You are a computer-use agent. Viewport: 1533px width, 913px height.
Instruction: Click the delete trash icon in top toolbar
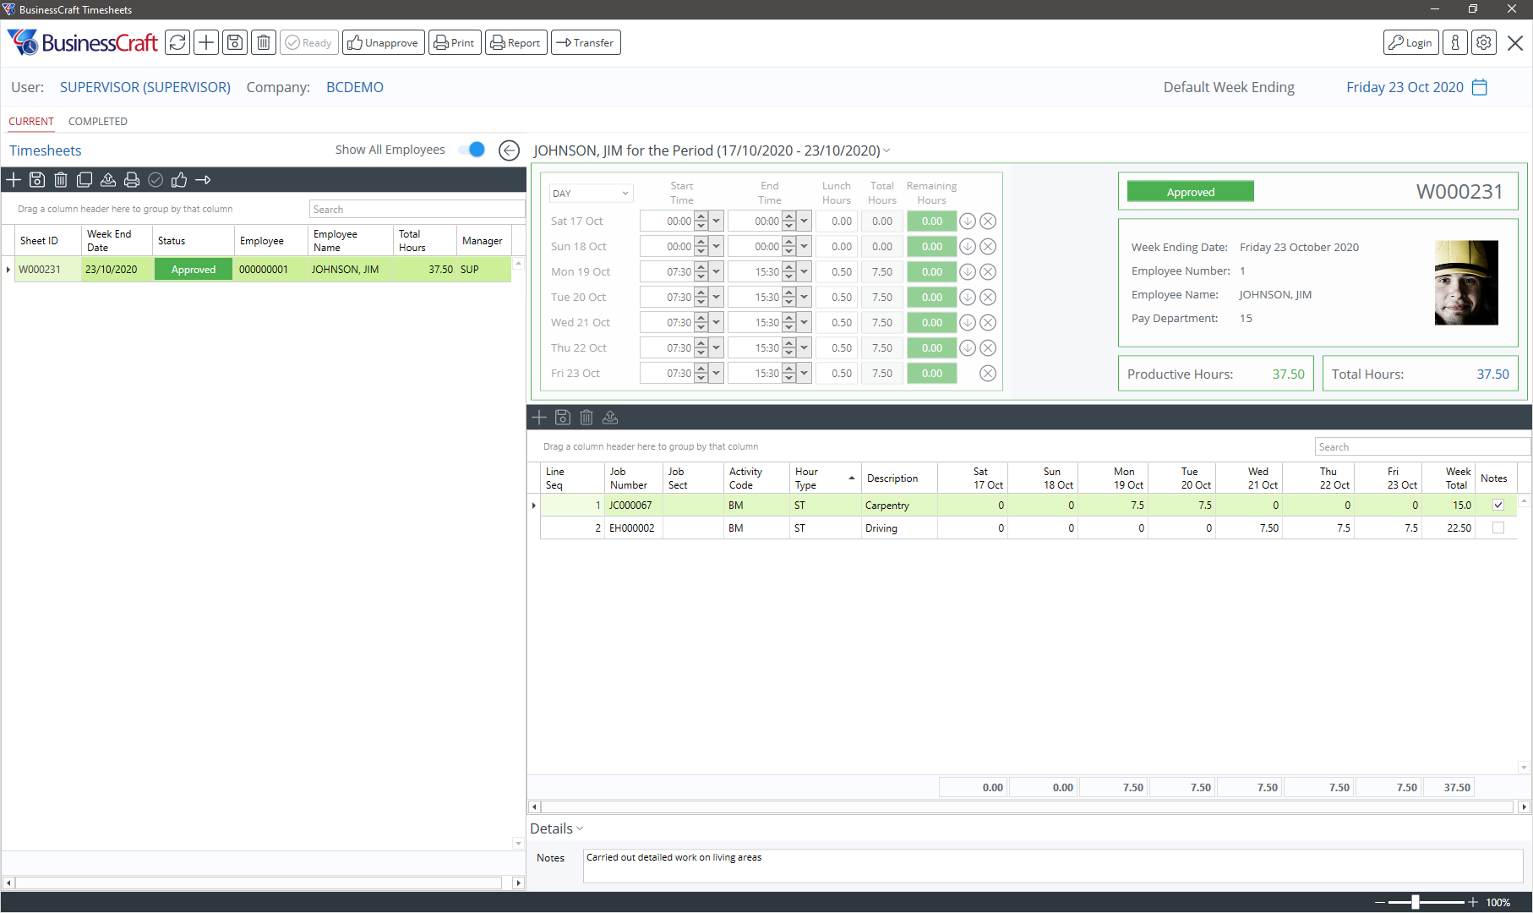(x=264, y=42)
